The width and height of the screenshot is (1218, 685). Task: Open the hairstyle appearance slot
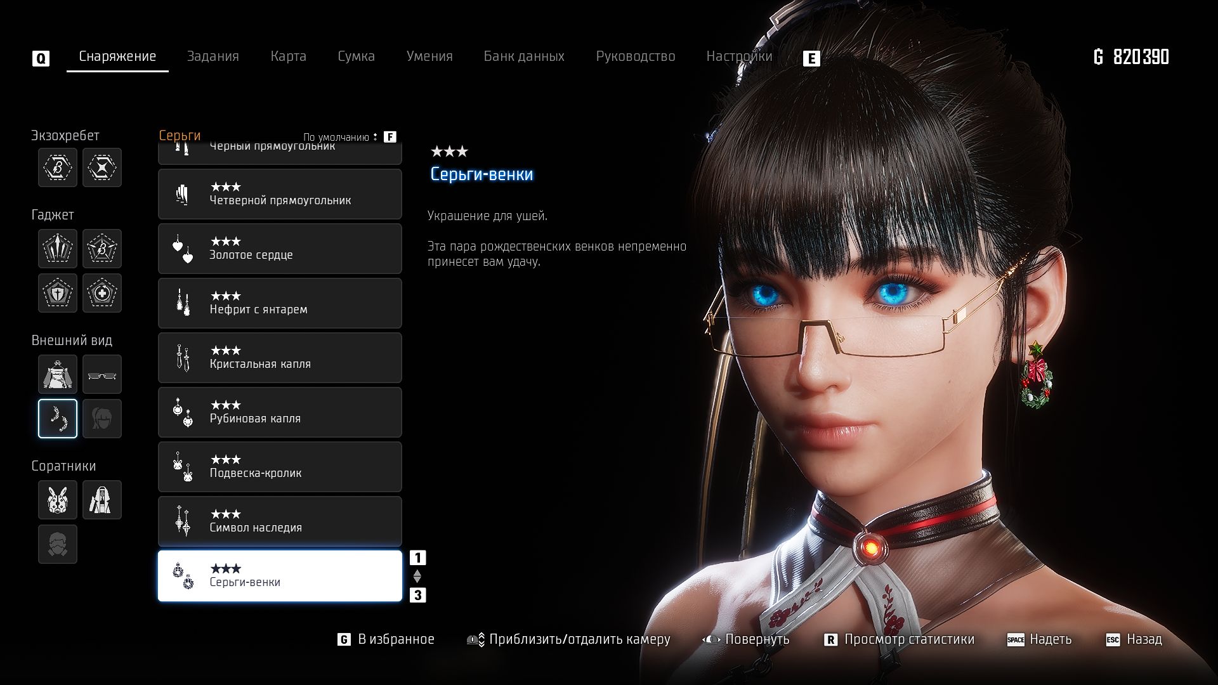[x=102, y=419]
